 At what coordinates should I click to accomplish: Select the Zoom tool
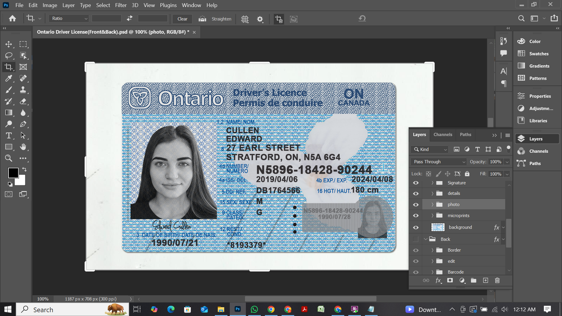coord(9,158)
